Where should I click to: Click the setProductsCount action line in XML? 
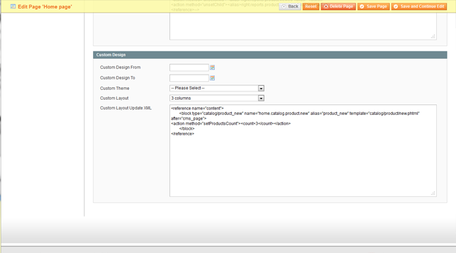coord(231,124)
